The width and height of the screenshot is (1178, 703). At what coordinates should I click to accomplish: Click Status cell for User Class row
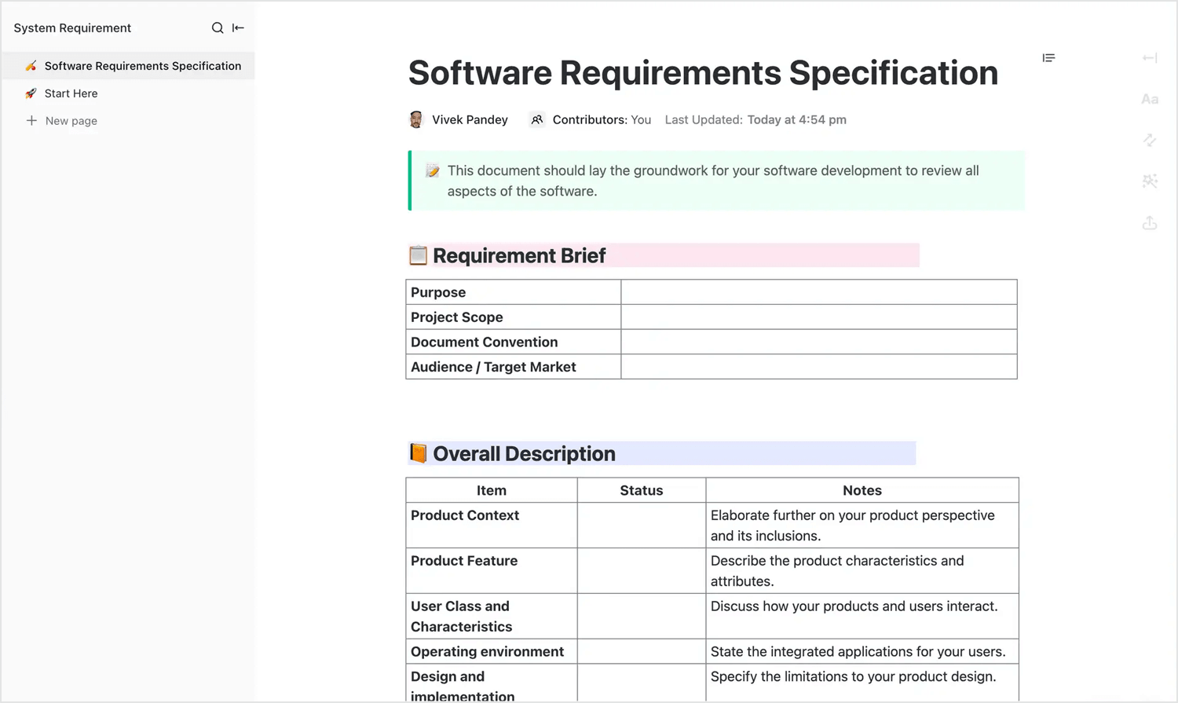tap(642, 617)
